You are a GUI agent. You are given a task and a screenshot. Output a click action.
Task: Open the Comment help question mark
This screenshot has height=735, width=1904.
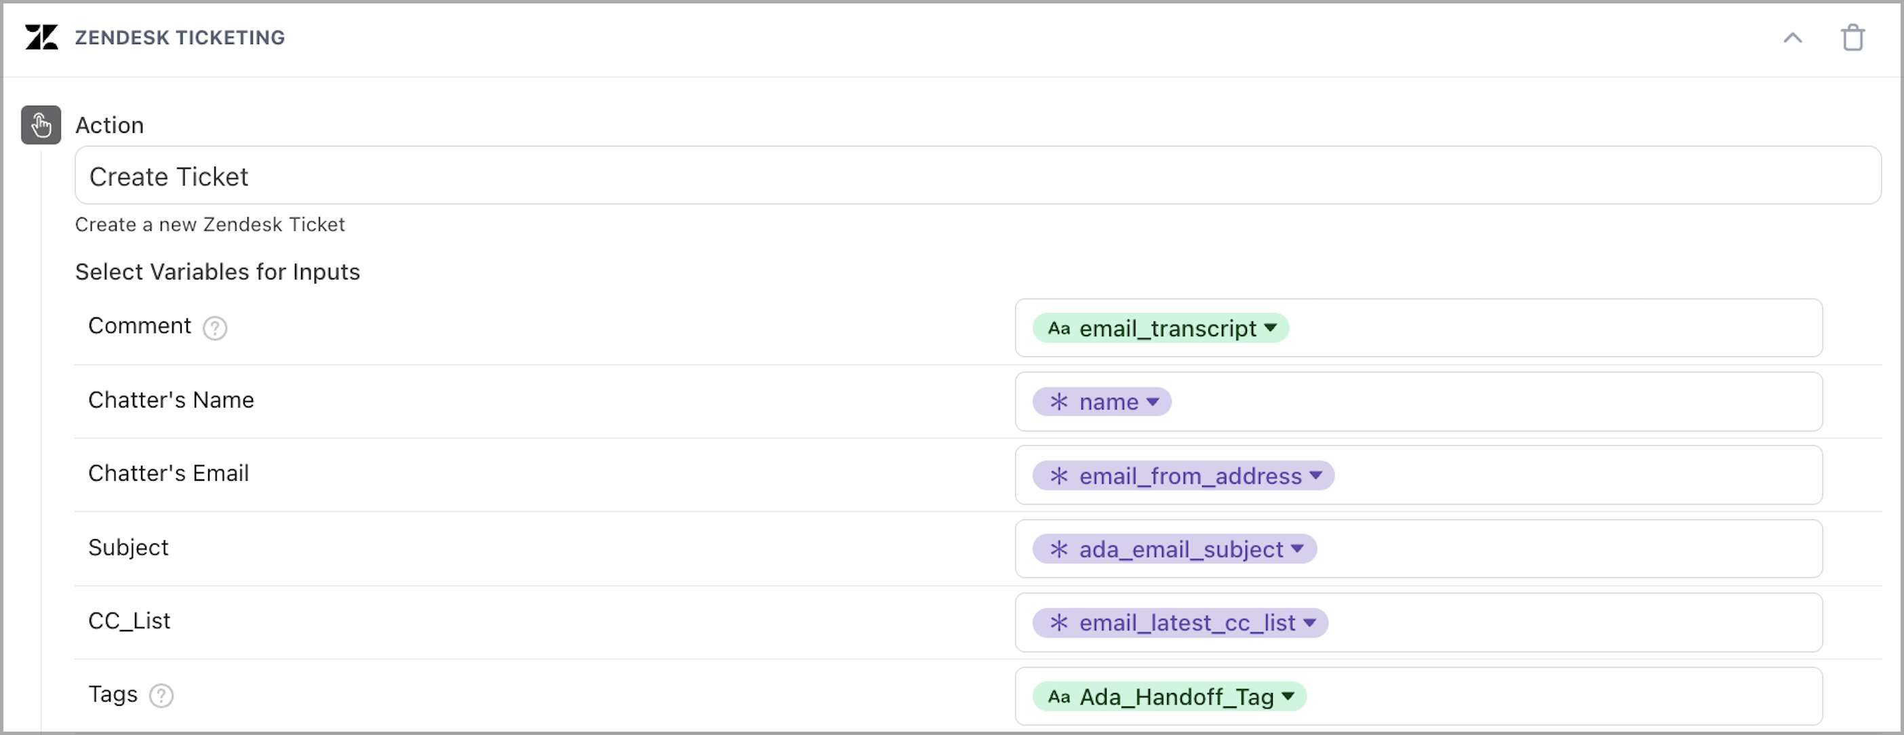coord(215,327)
